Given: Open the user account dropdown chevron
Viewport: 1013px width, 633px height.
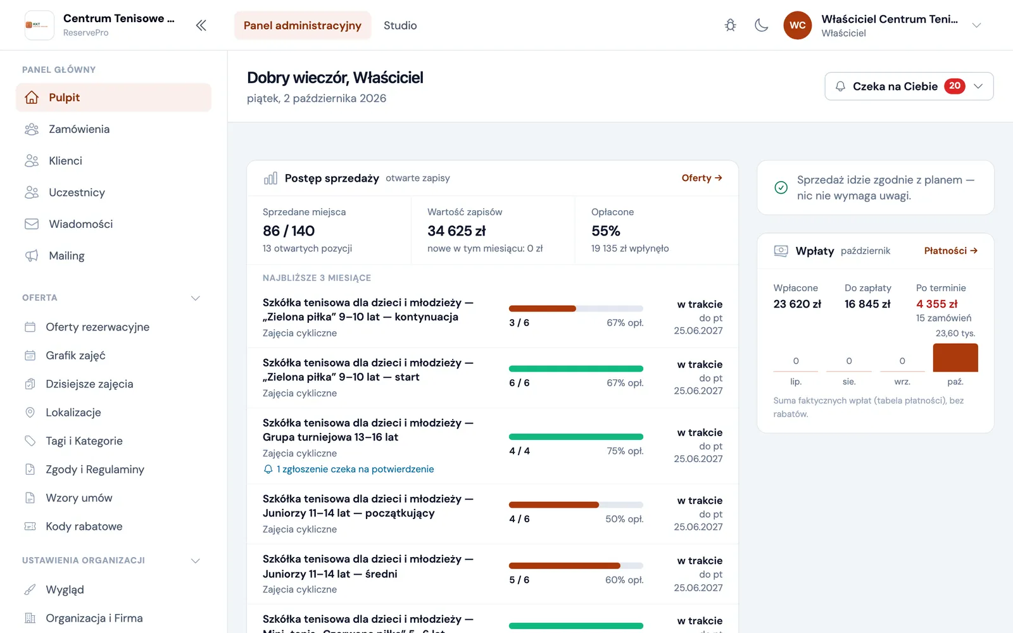Looking at the screenshot, I should pos(976,25).
